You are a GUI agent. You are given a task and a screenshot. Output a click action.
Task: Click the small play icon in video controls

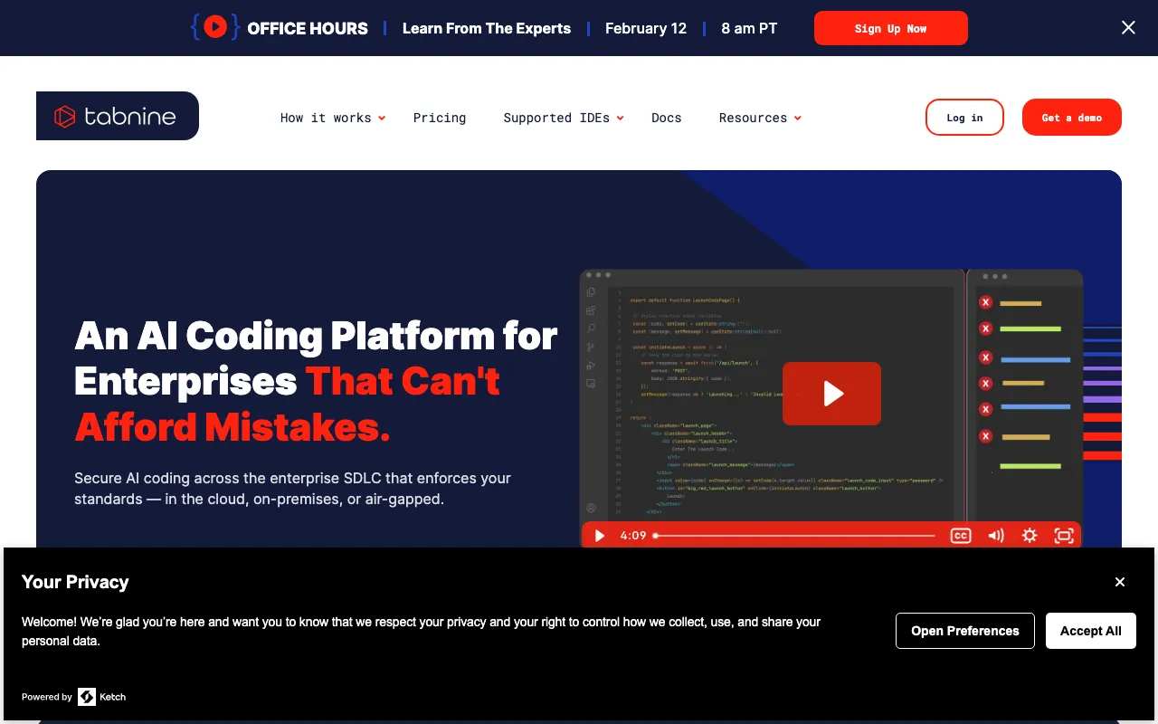click(599, 536)
